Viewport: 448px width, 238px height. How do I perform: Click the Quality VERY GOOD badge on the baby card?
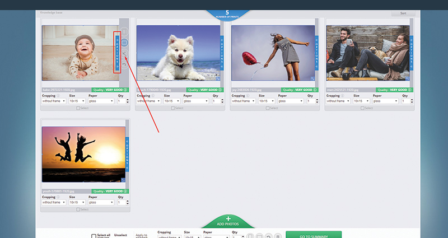pyautogui.click(x=110, y=90)
